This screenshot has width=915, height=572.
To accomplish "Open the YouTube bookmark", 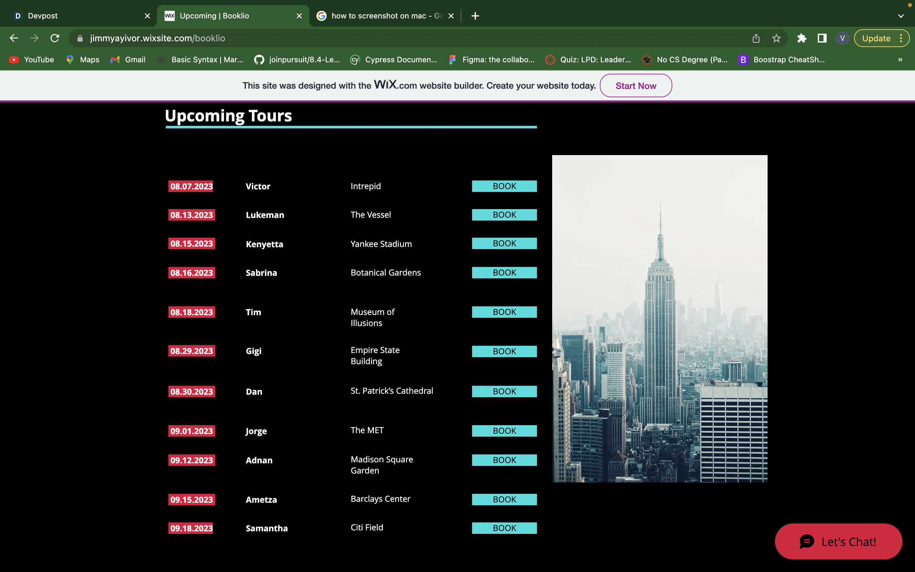I will pos(32,60).
